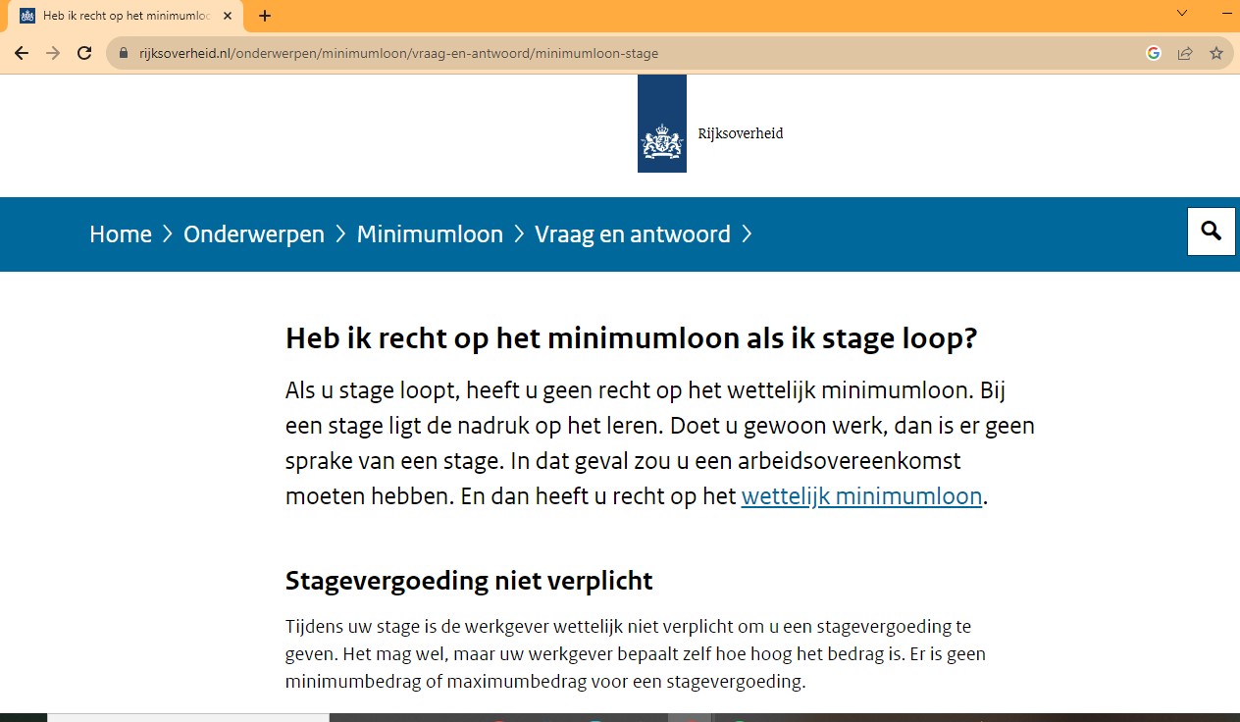Screen dimensions: 1240x722
Task: Share this page using share icon
Action: point(1185,53)
